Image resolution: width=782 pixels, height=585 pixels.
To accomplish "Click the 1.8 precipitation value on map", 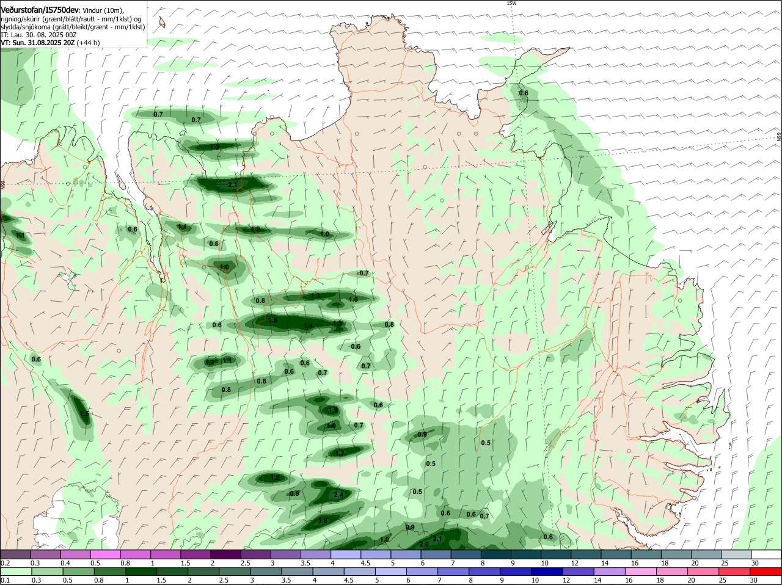I will pos(323,520).
